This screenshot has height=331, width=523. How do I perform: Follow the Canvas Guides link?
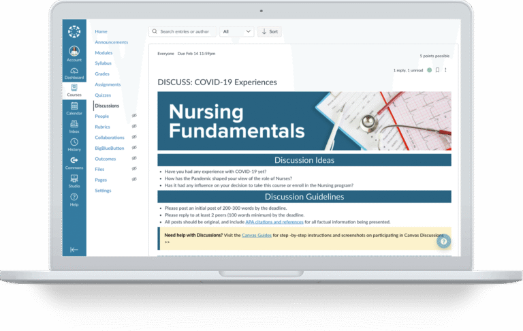[x=257, y=235]
